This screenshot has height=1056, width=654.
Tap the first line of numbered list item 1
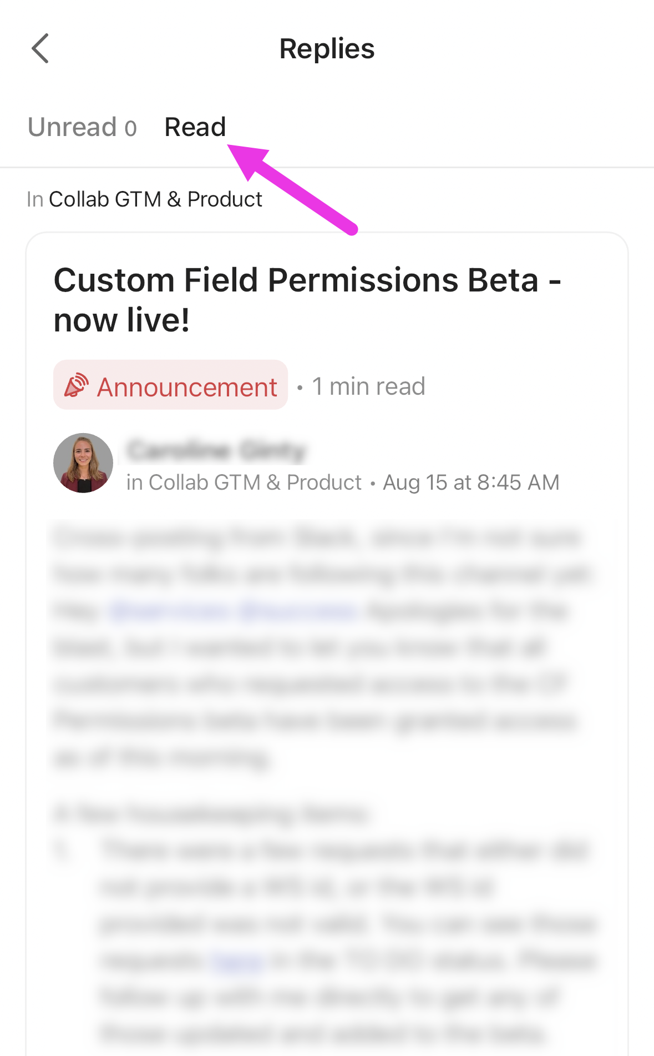(x=344, y=851)
